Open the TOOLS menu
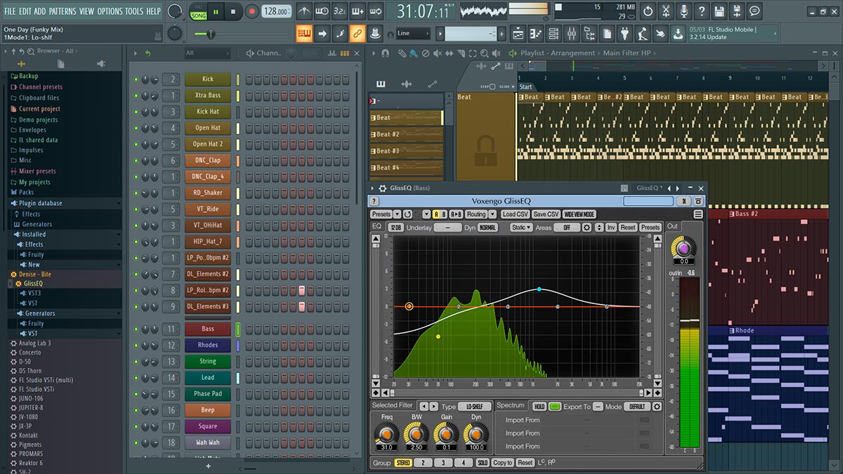 pos(134,11)
